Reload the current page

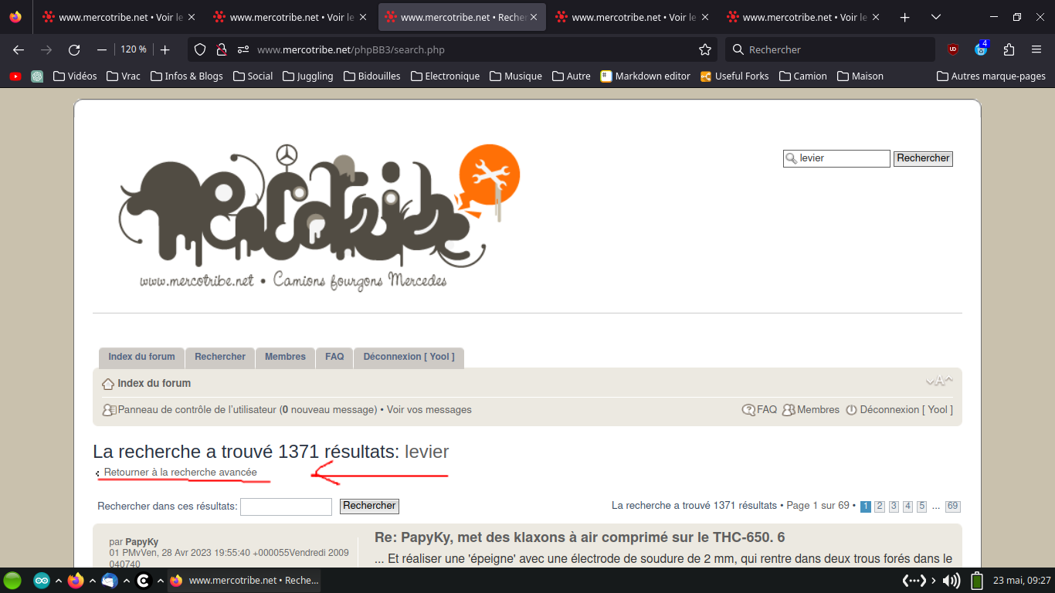click(74, 49)
